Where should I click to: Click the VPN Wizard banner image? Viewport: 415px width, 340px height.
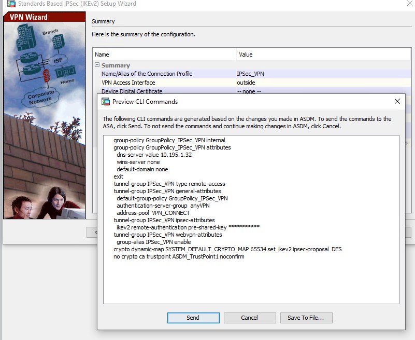pyautogui.click(x=45, y=116)
